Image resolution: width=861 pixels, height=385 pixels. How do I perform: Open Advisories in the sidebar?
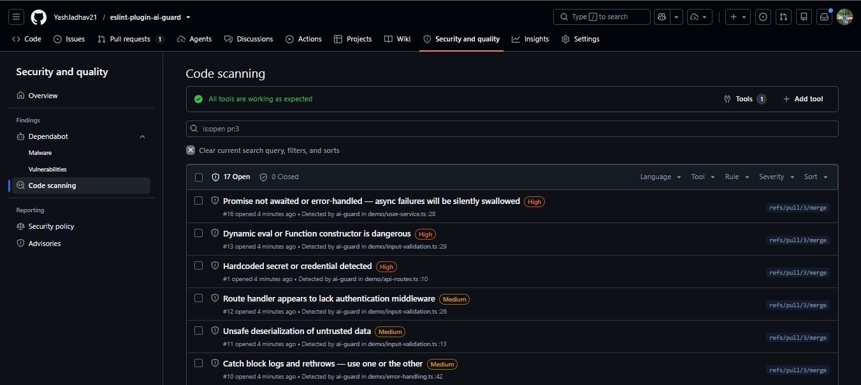click(80, 243)
